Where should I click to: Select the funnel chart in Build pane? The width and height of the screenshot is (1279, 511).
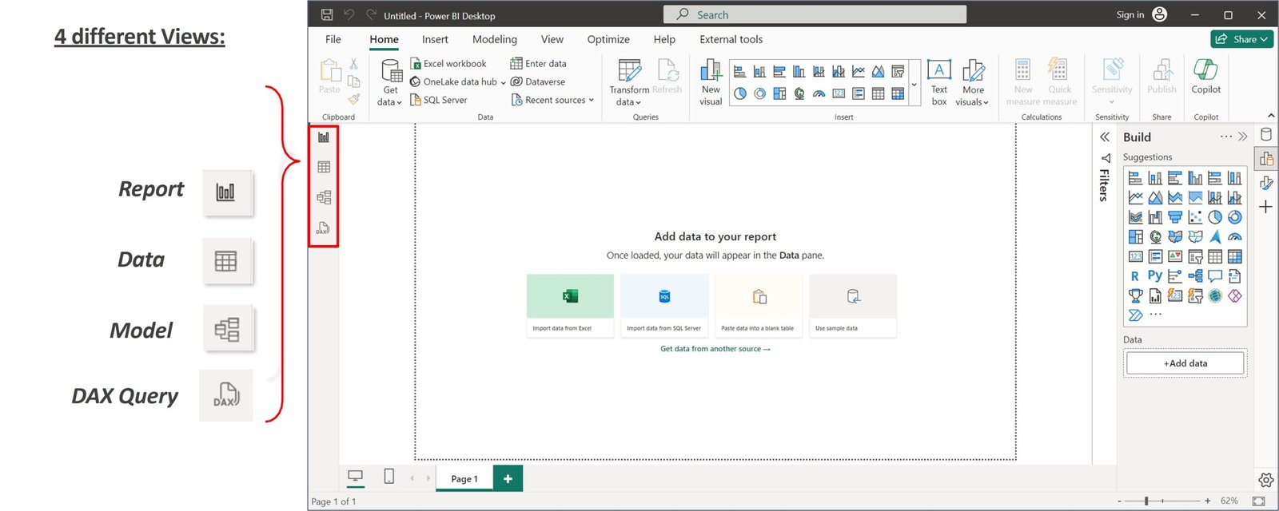(x=1175, y=217)
